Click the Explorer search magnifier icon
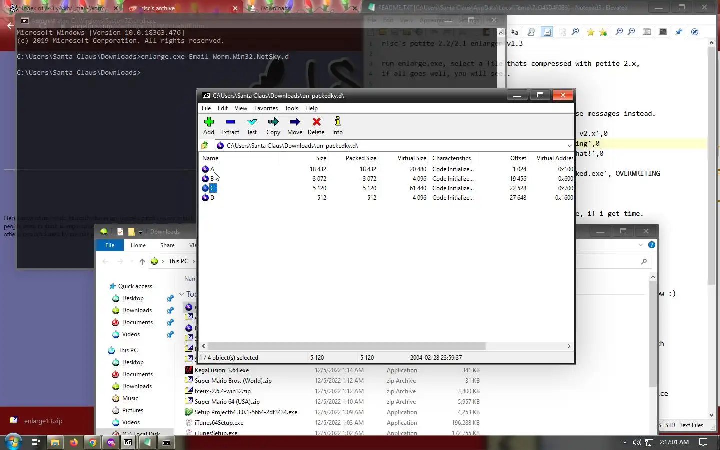 [x=644, y=261]
